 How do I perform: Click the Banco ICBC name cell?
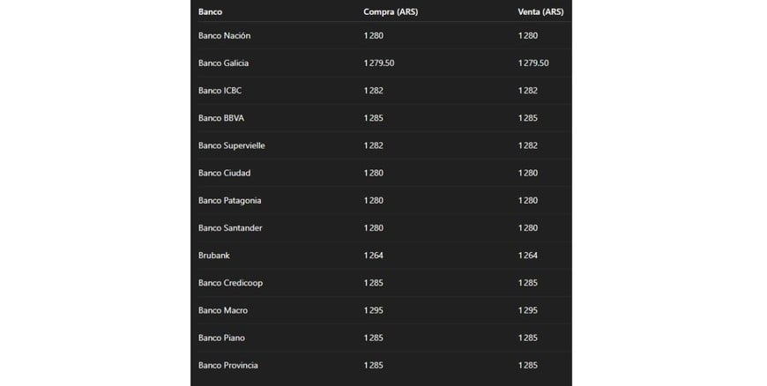coord(220,91)
